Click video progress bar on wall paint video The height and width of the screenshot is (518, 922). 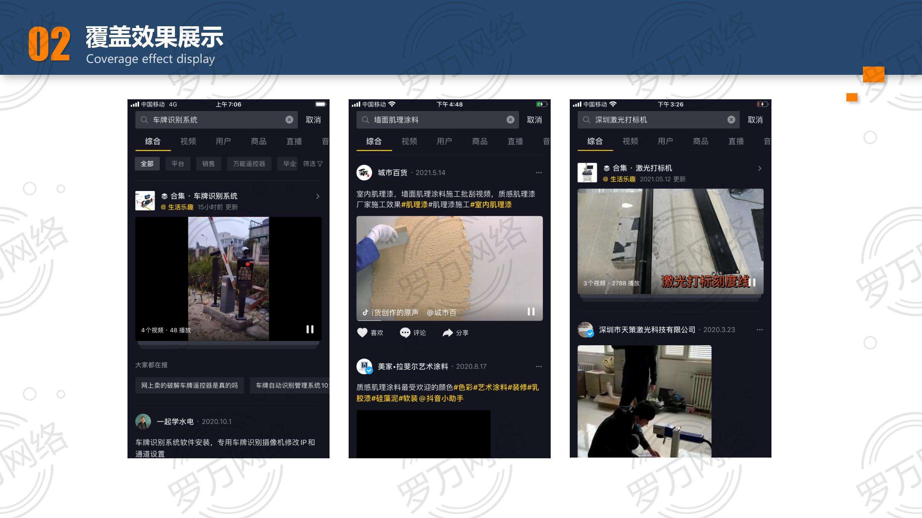pyautogui.click(x=449, y=320)
